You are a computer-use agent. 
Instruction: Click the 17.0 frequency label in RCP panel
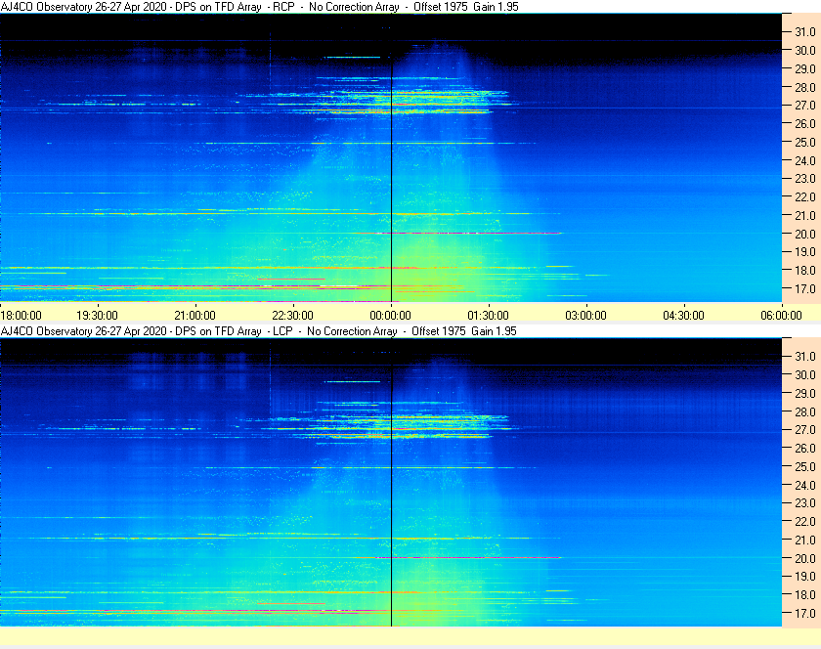click(805, 288)
